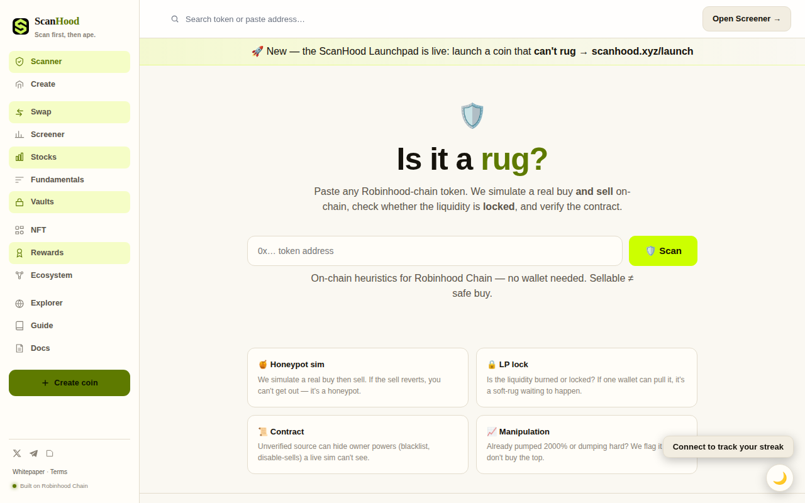Click the 'Is it a rug?' heading
This screenshot has height=503, width=805.
(472, 159)
